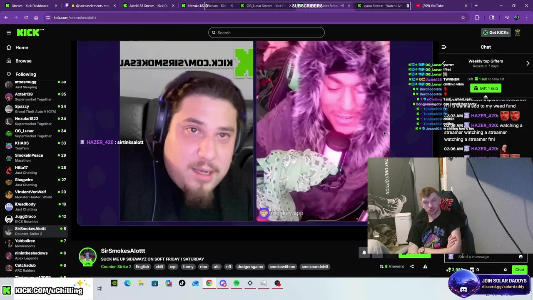Click the nba tag

[203, 267]
